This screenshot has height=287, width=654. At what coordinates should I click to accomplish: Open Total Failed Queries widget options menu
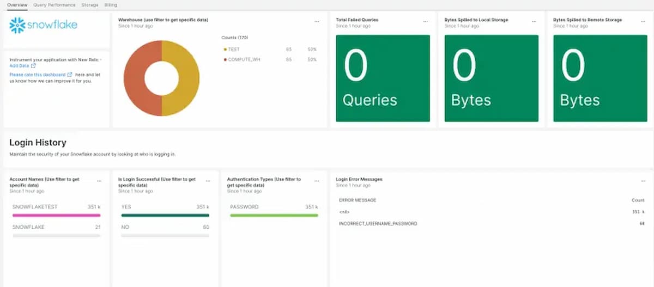click(426, 22)
